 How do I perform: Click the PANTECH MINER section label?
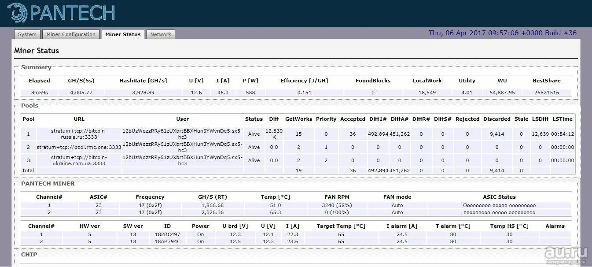click(x=48, y=183)
